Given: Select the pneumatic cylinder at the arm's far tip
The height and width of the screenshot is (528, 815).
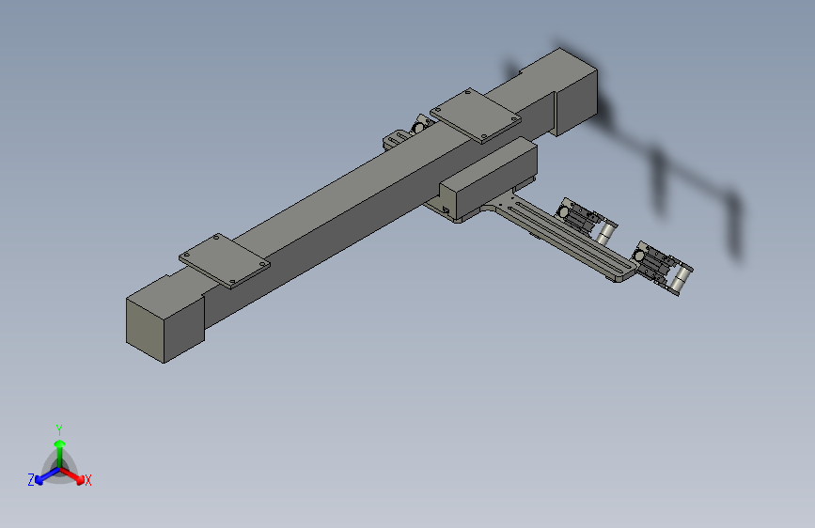Looking at the screenshot, I should pos(661,269).
